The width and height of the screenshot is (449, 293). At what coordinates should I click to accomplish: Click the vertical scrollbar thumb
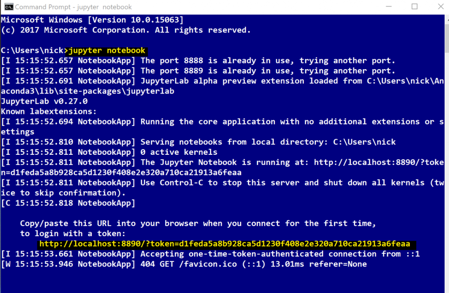(447, 38)
